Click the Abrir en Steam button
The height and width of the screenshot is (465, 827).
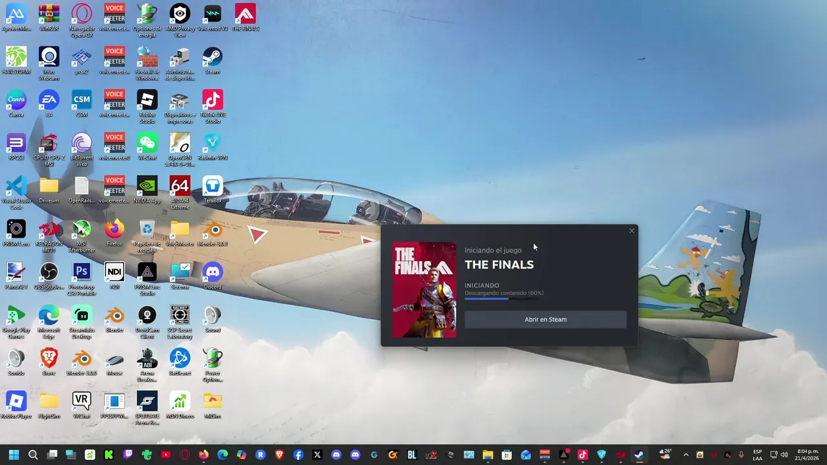coord(545,319)
